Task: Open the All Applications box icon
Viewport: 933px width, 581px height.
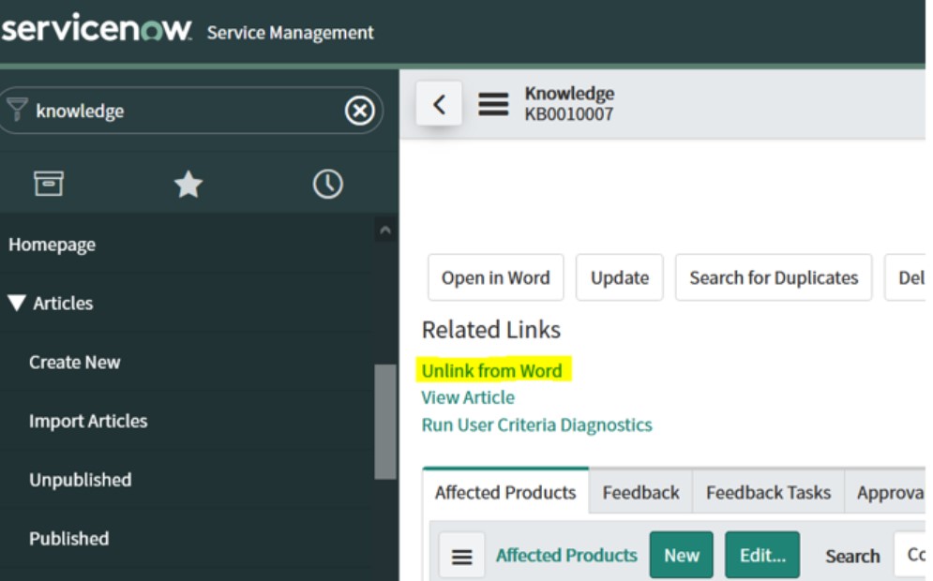Action: click(x=48, y=184)
